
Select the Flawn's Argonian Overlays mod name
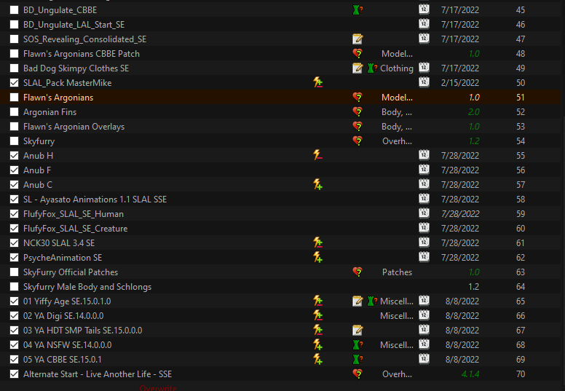click(x=74, y=127)
